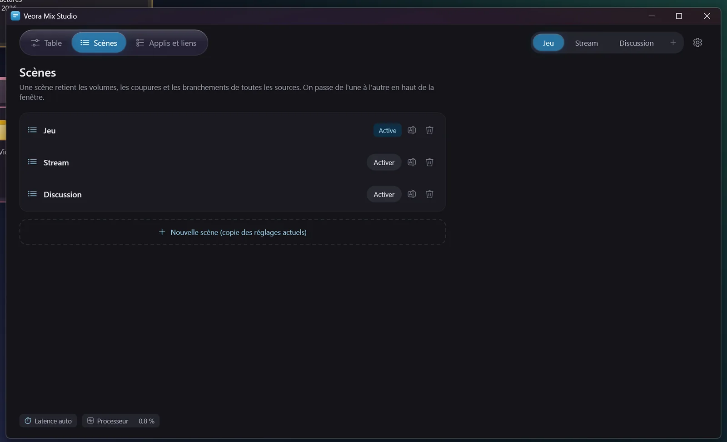Click the Processeur usage indicator
This screenshot has width=727, height=442.
(120, 421)
